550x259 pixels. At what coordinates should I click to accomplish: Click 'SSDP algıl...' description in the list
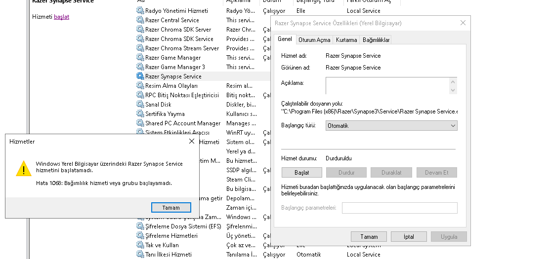241,170
